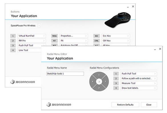Open Fit assignment for FIT button

[74, 41]
